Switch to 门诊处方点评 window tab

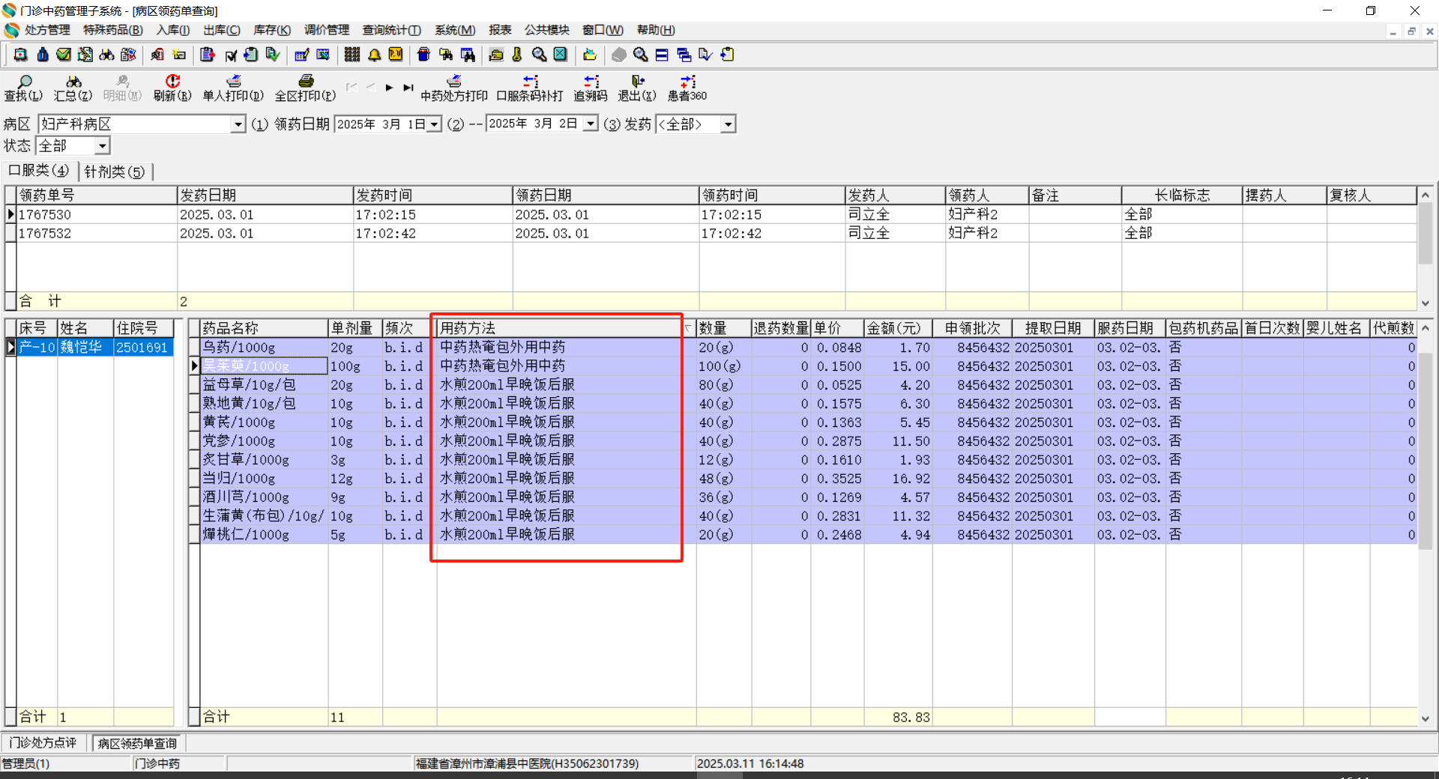43,743
